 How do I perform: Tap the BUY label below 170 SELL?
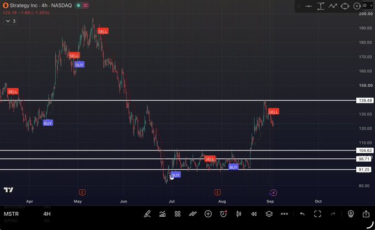79,65
